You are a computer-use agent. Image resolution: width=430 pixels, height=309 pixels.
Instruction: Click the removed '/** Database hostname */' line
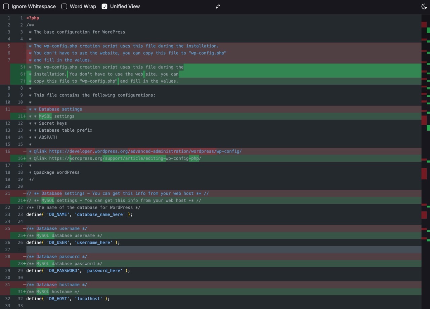[211, 284]
